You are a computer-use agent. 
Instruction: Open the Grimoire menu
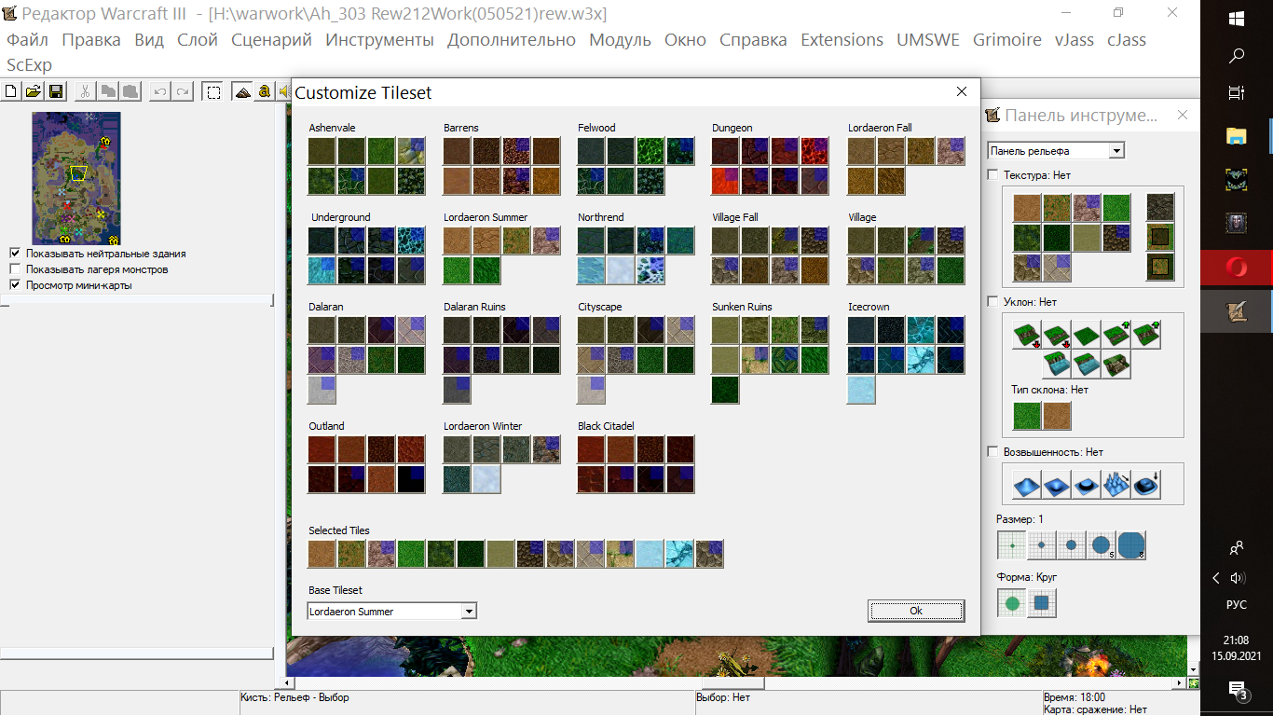tap(1007, 40)
